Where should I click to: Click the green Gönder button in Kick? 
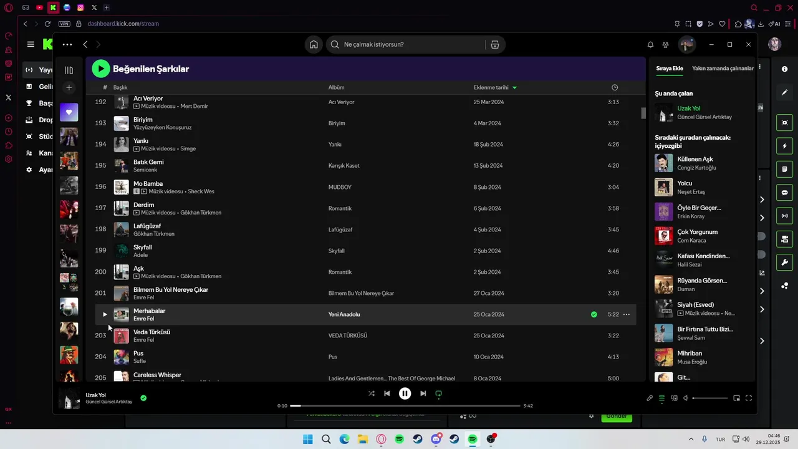tap(616, 417)
